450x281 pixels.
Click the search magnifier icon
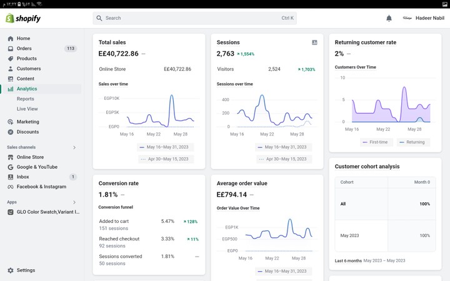point(99,18)
